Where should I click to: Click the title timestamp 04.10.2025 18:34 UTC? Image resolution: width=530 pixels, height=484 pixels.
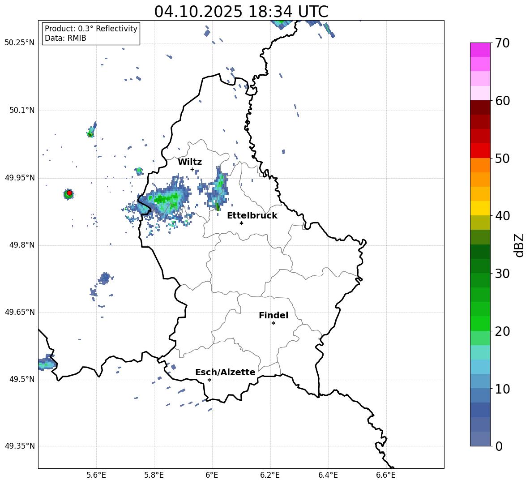(241, 12)
